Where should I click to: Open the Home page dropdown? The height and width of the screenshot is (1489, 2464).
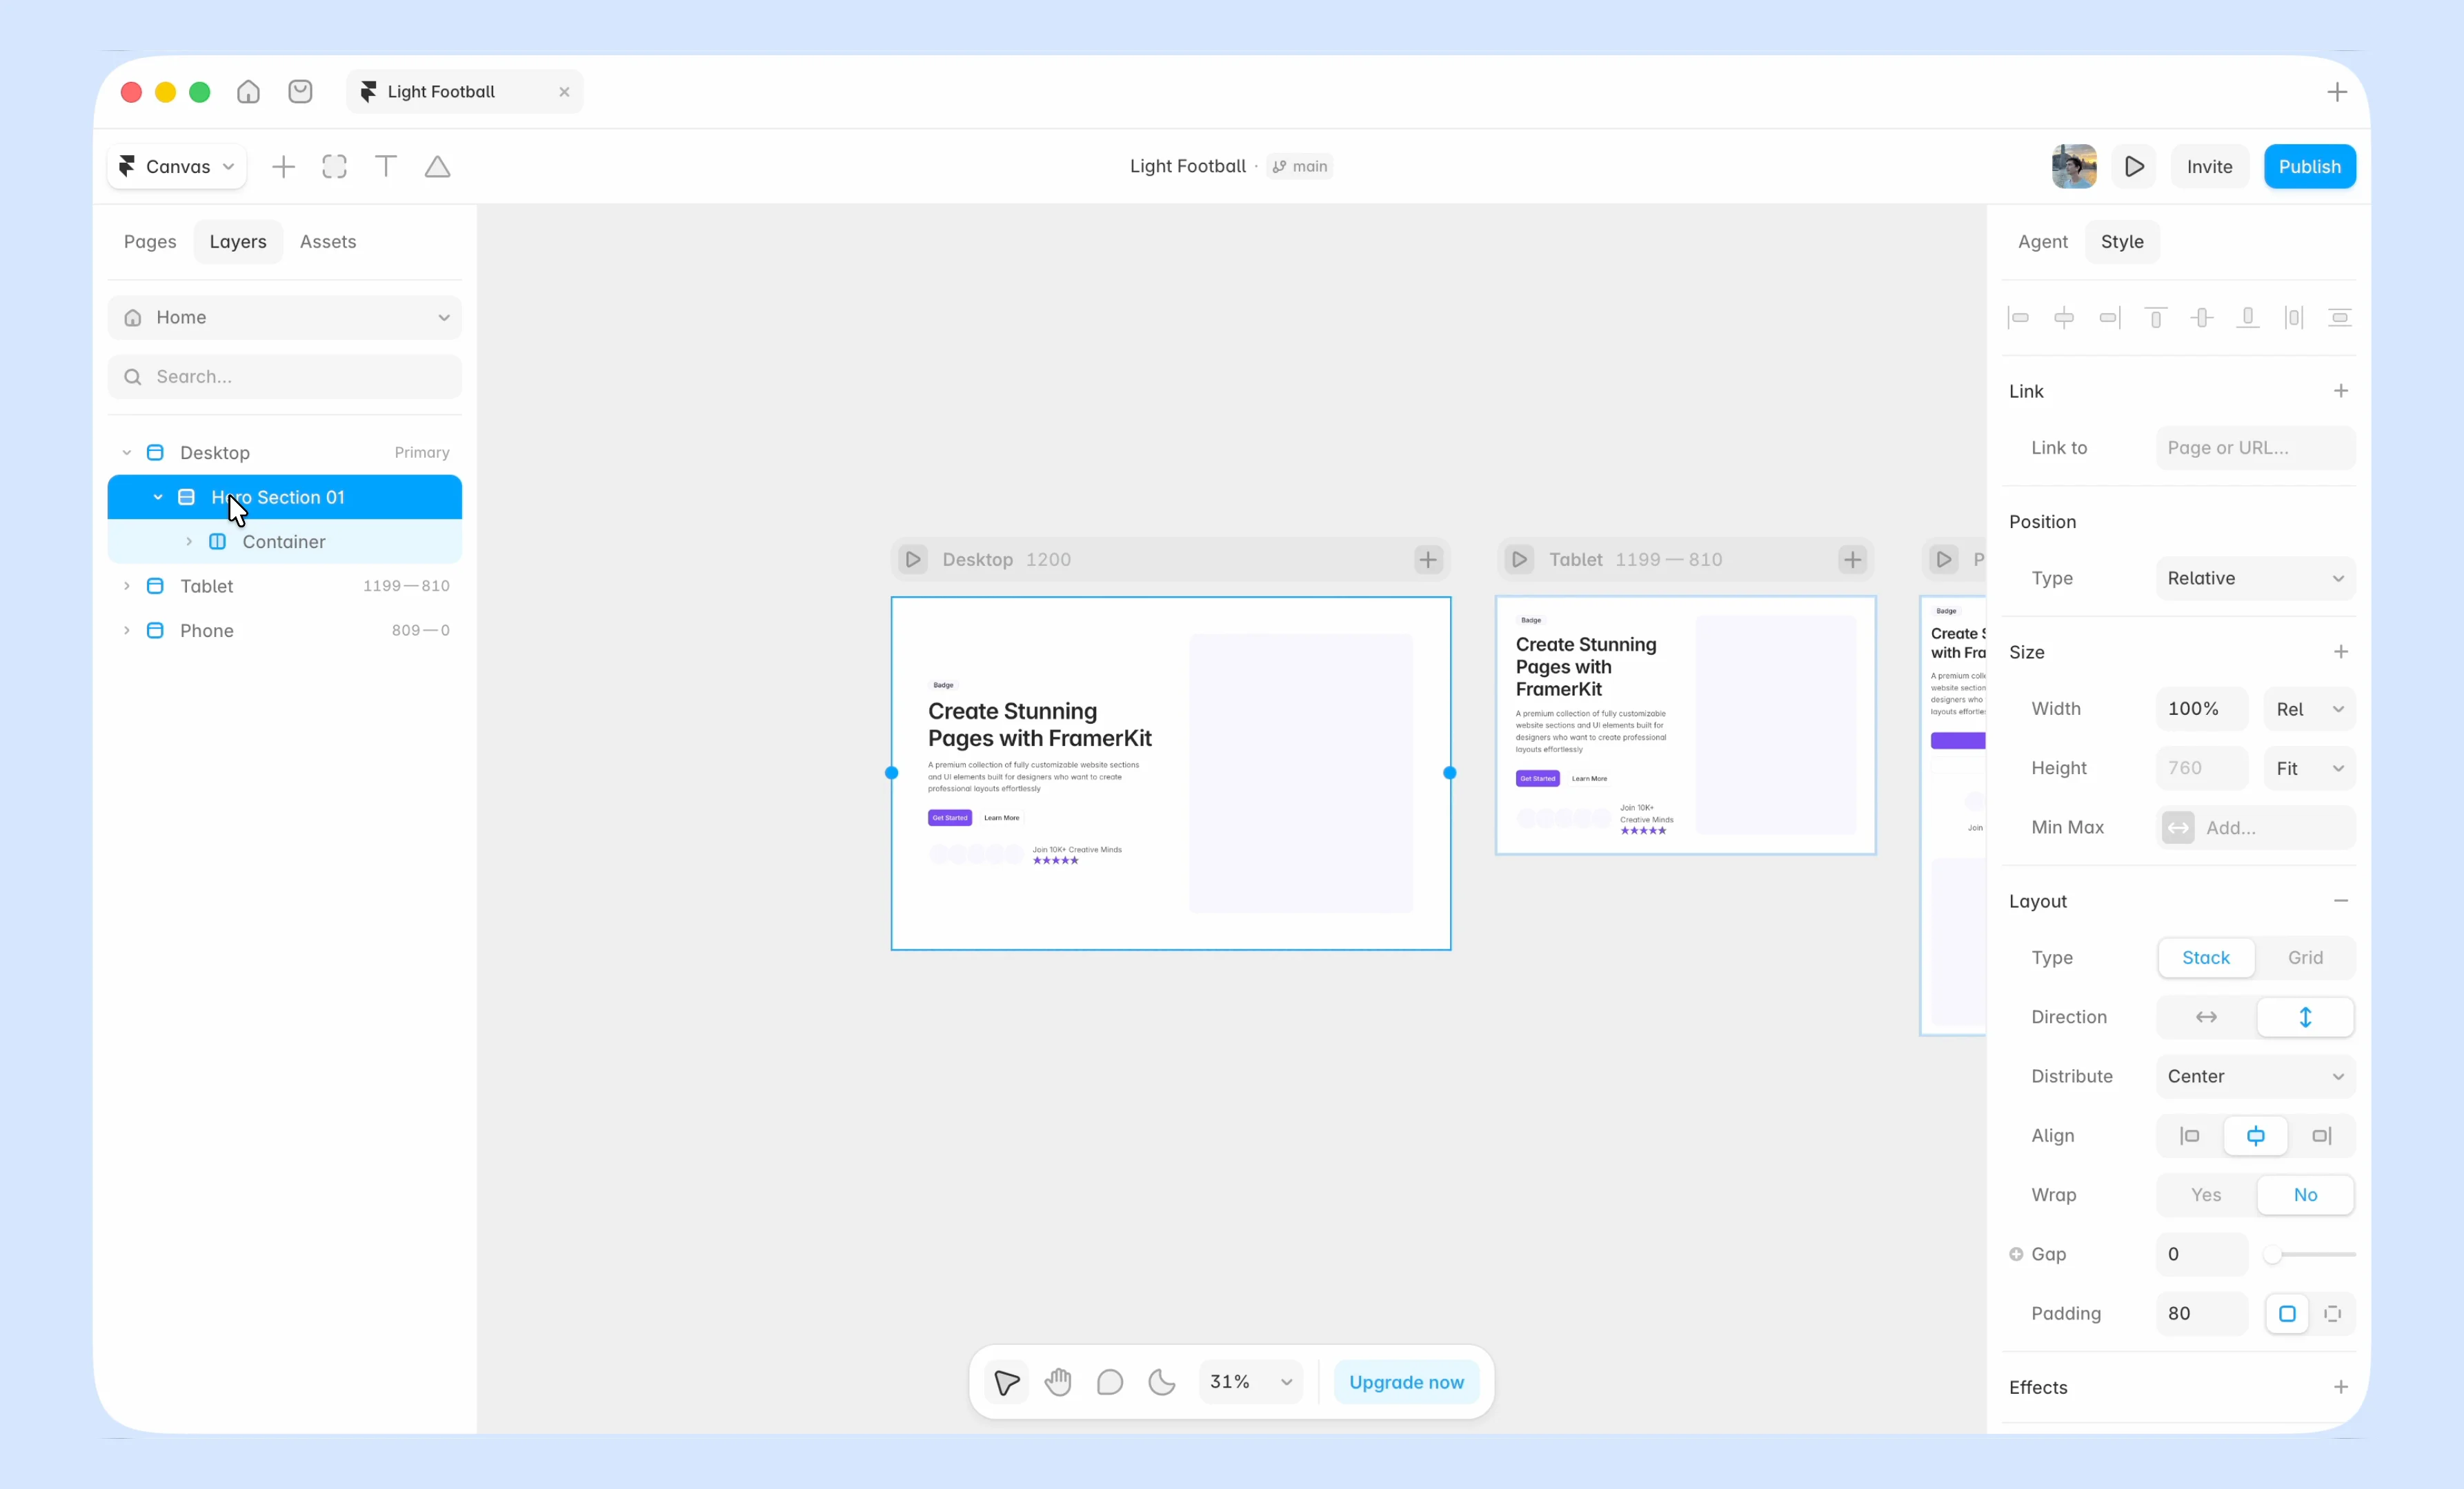[x=285, y=318]
